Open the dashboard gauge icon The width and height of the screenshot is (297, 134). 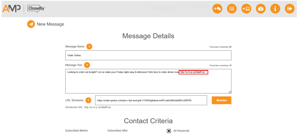pos(261,9)
